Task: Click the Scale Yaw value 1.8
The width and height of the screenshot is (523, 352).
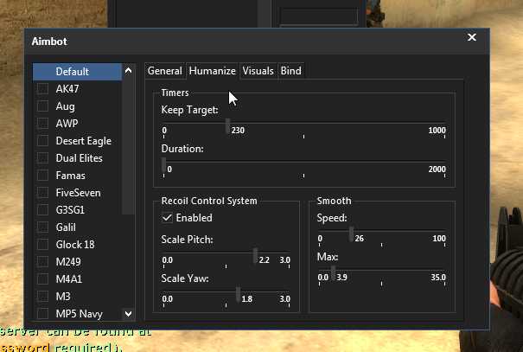Action: pyautogui.click(x=247, y=299)
